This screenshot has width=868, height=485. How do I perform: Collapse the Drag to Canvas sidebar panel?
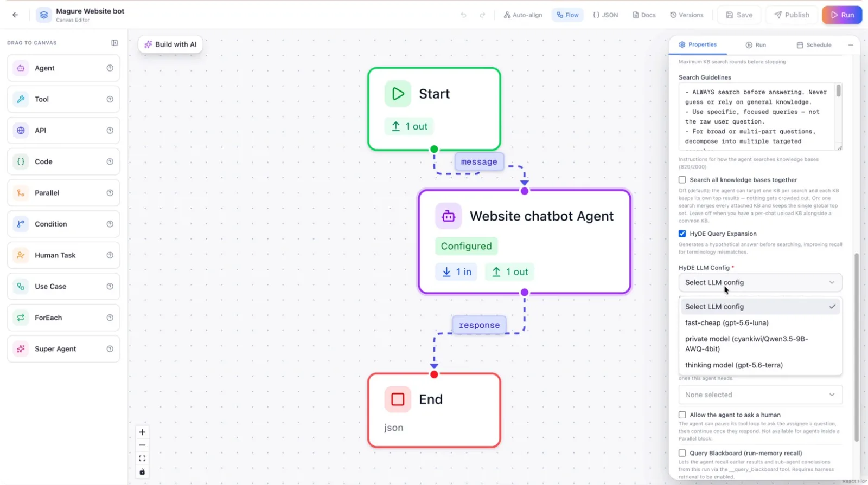[x=114, y=43]
